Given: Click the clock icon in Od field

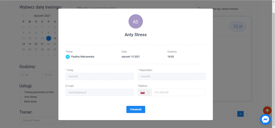Looking at the screenshot, I should (22, 75).
